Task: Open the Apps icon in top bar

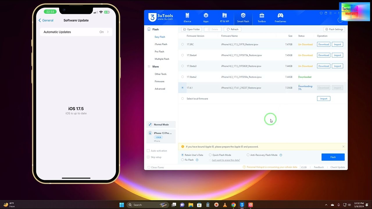Action: click(206, 16)
